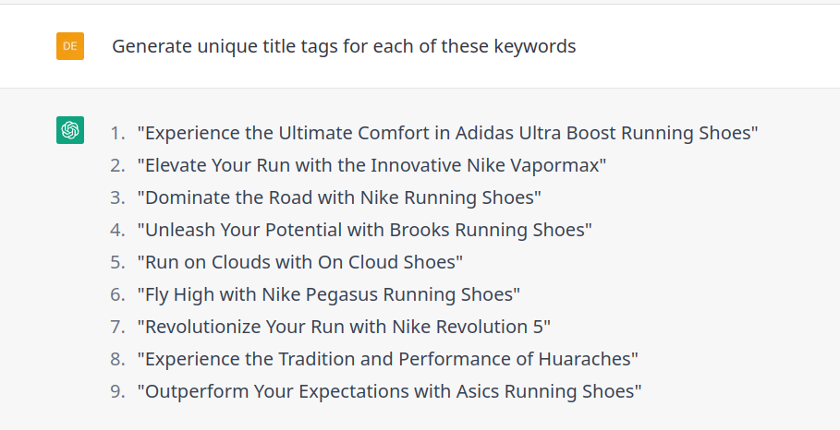Image resolution: width=840 pixels, height=430 pixels.
Task: Select the Adidas Ultra Boost title line
Action: click(x=447, y=133)
